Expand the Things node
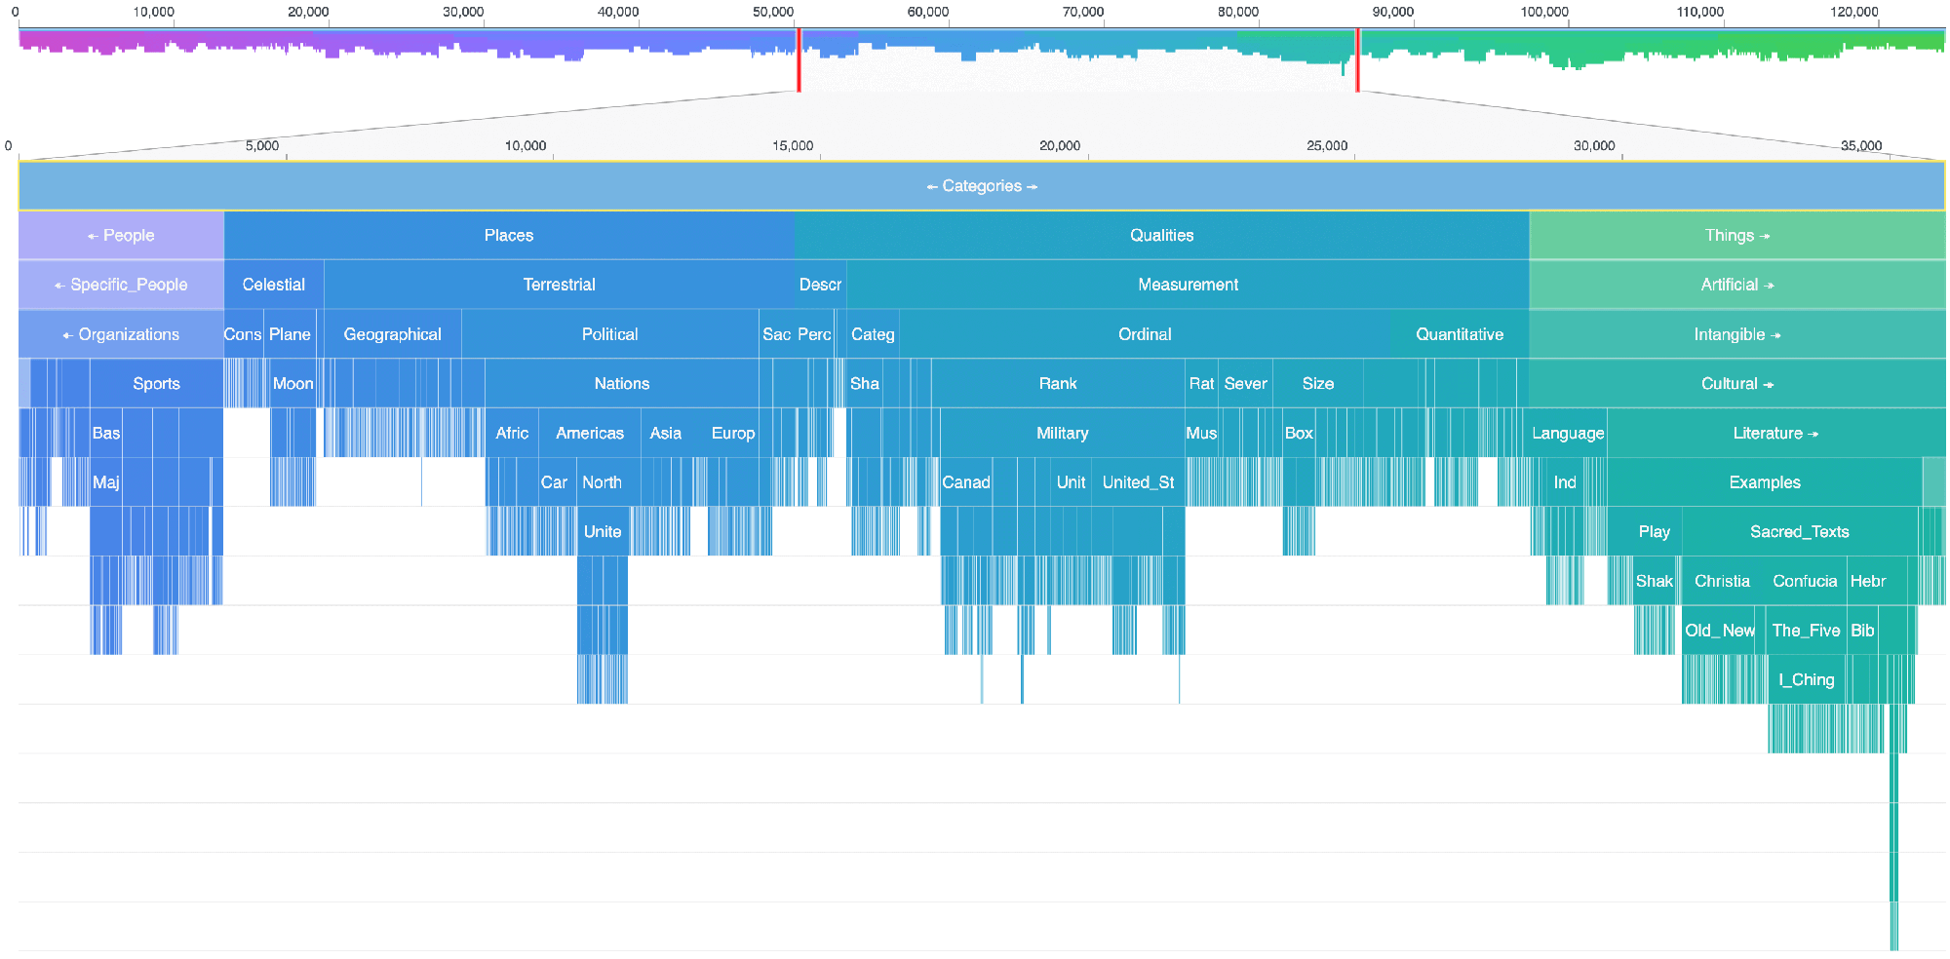 [x=1736, y=236]
